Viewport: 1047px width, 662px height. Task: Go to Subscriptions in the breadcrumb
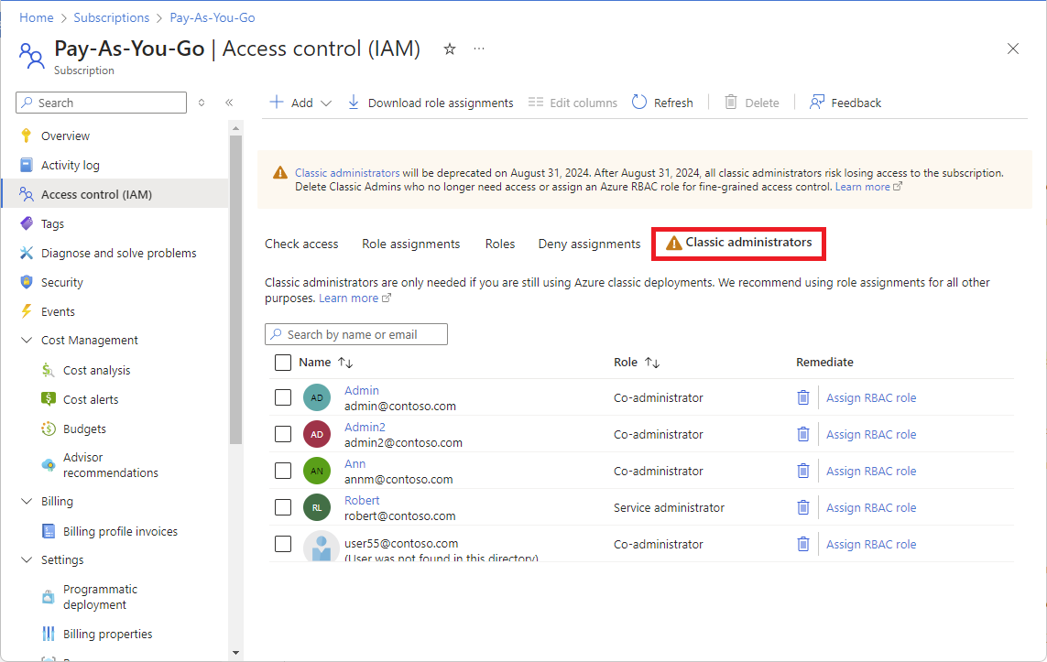pos(112,18)
